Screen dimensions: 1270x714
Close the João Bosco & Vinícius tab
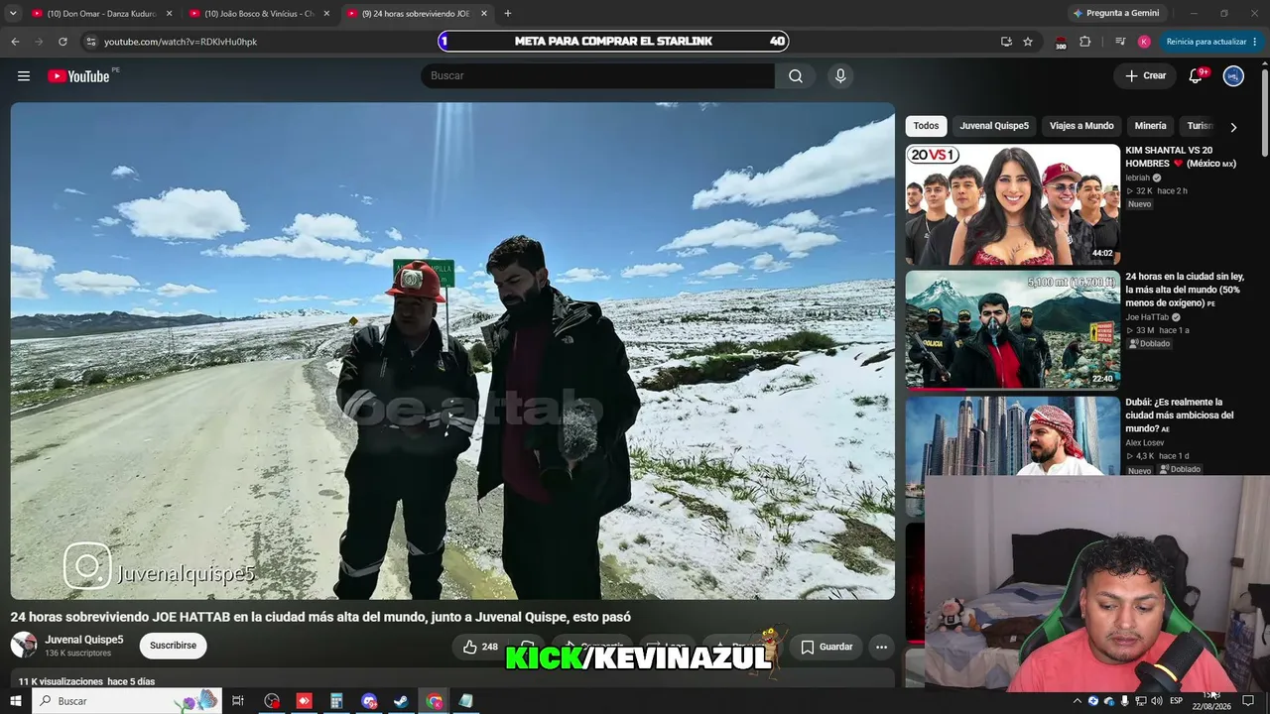pos(327,14)
